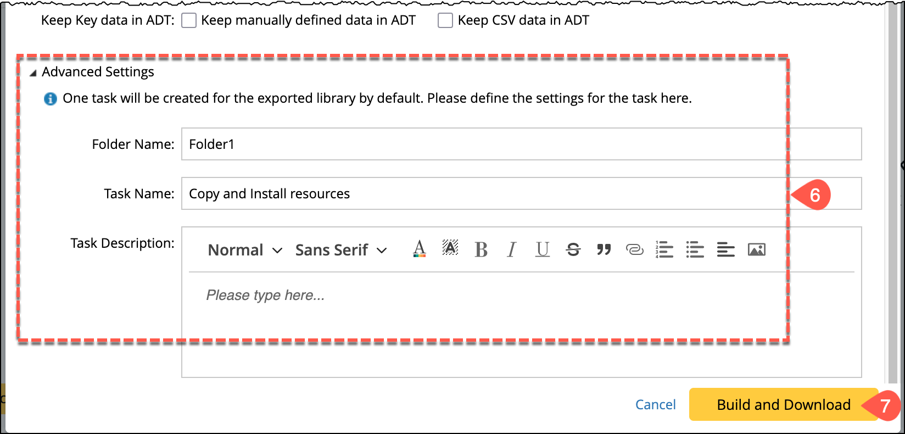905x434 pixels.
Task: Insert an image into the description
Action: (x=757, y=250)
